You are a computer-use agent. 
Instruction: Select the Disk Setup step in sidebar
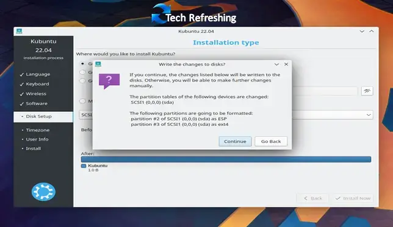tap(43, 116)
